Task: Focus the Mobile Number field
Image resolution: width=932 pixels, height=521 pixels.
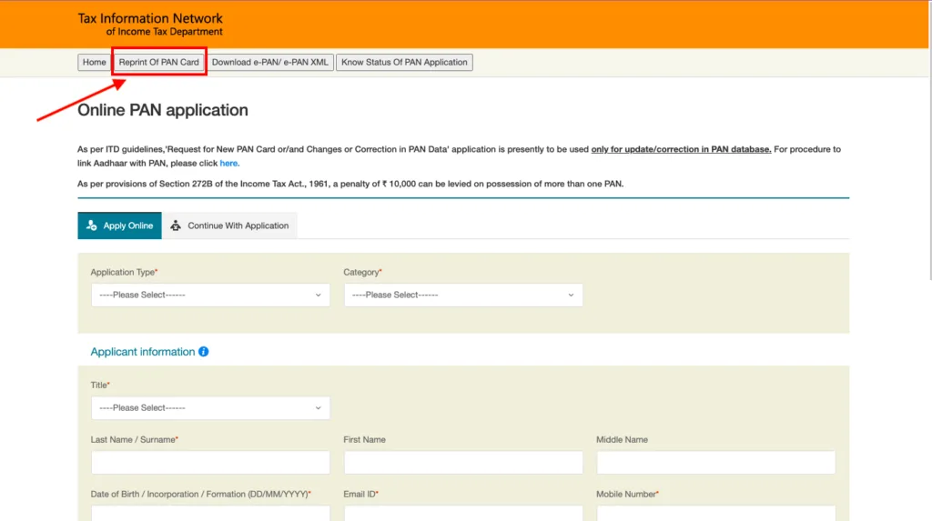Action: click(x=715, y=514)
